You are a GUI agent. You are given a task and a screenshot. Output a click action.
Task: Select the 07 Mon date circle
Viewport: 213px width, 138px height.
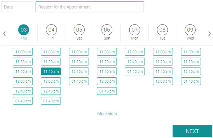(135, 30)
